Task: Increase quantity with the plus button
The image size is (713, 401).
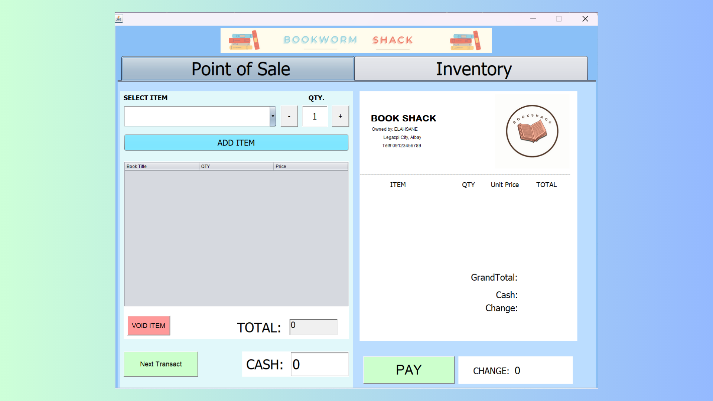Action: (x=340, y=117)
